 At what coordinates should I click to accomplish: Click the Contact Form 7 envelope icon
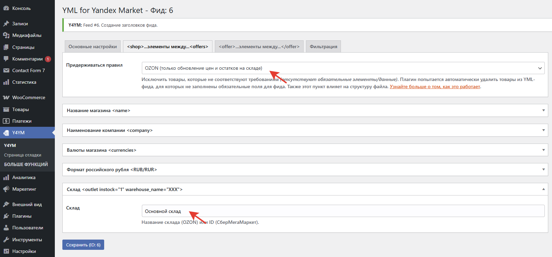point(6,70)
